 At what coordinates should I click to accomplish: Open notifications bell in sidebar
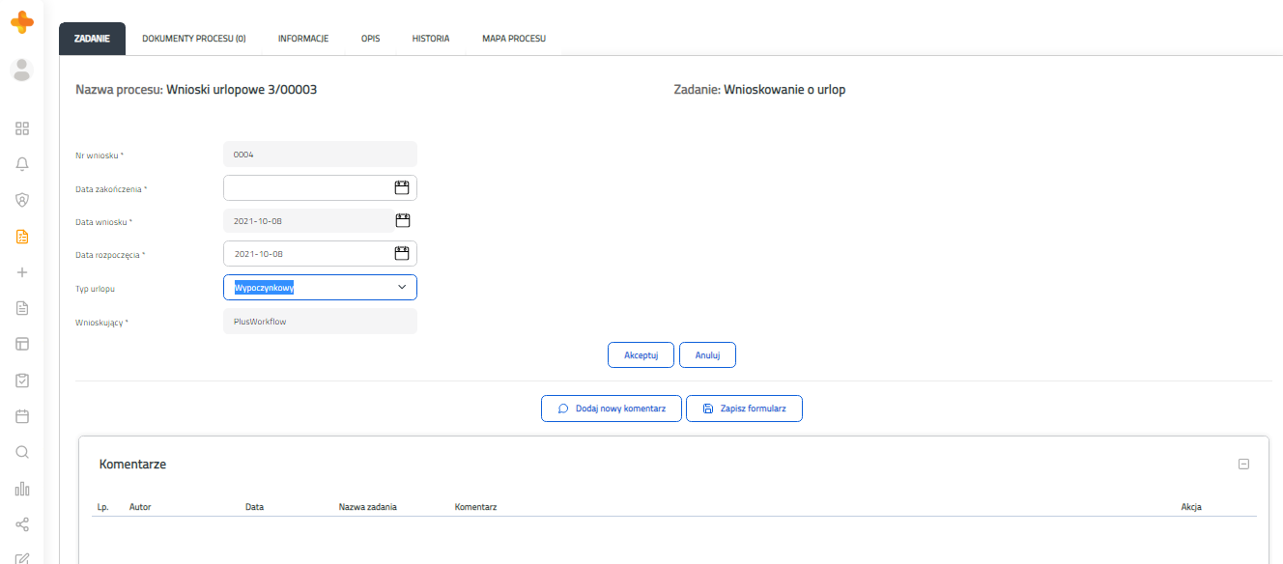pyautogui.click(x=22, y=164)
